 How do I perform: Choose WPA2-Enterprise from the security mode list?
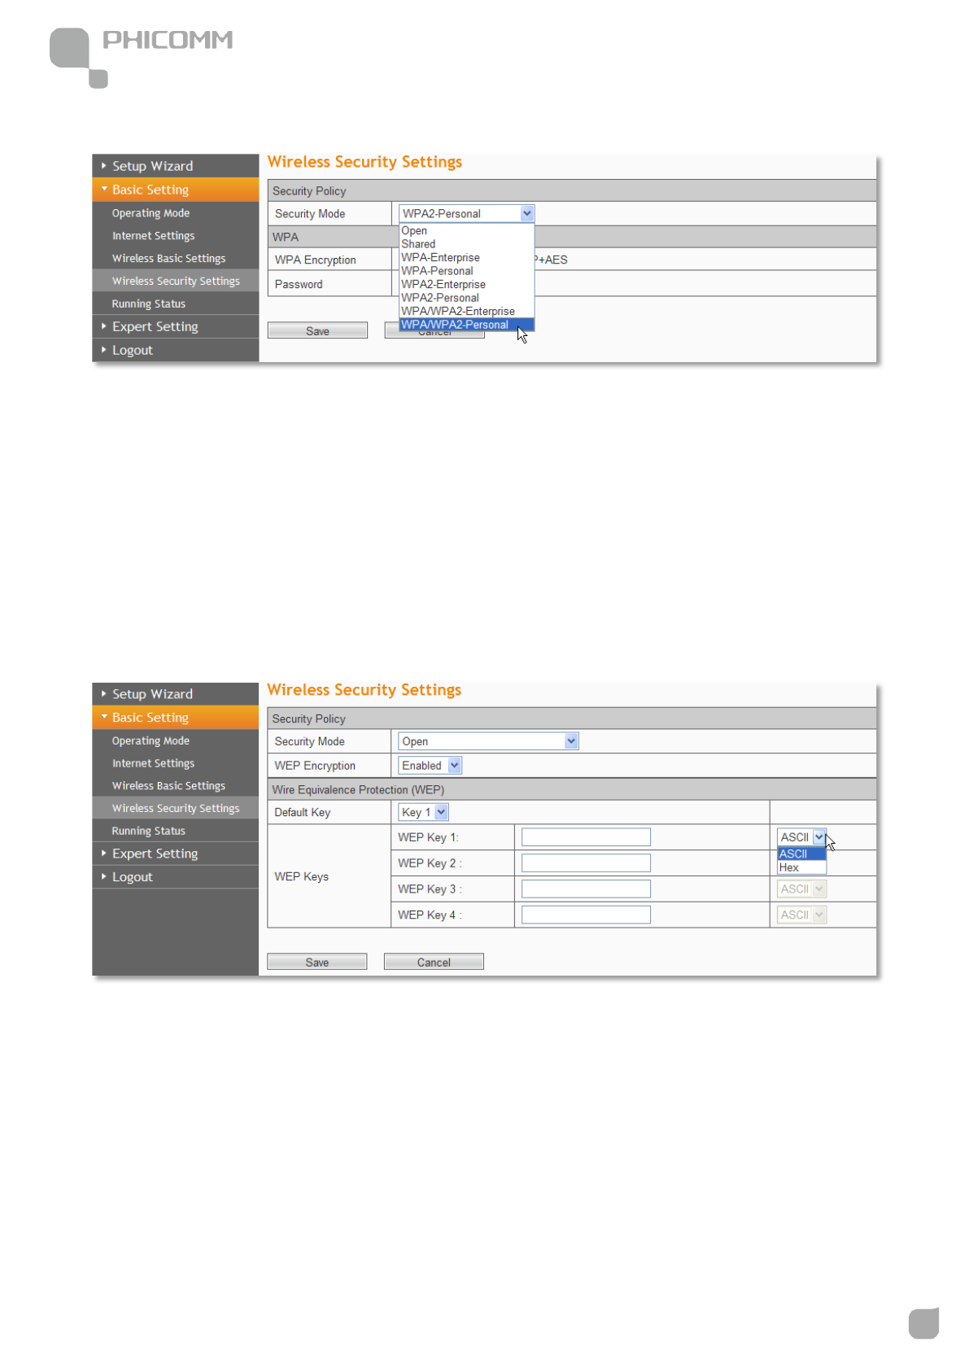(466, 285)
